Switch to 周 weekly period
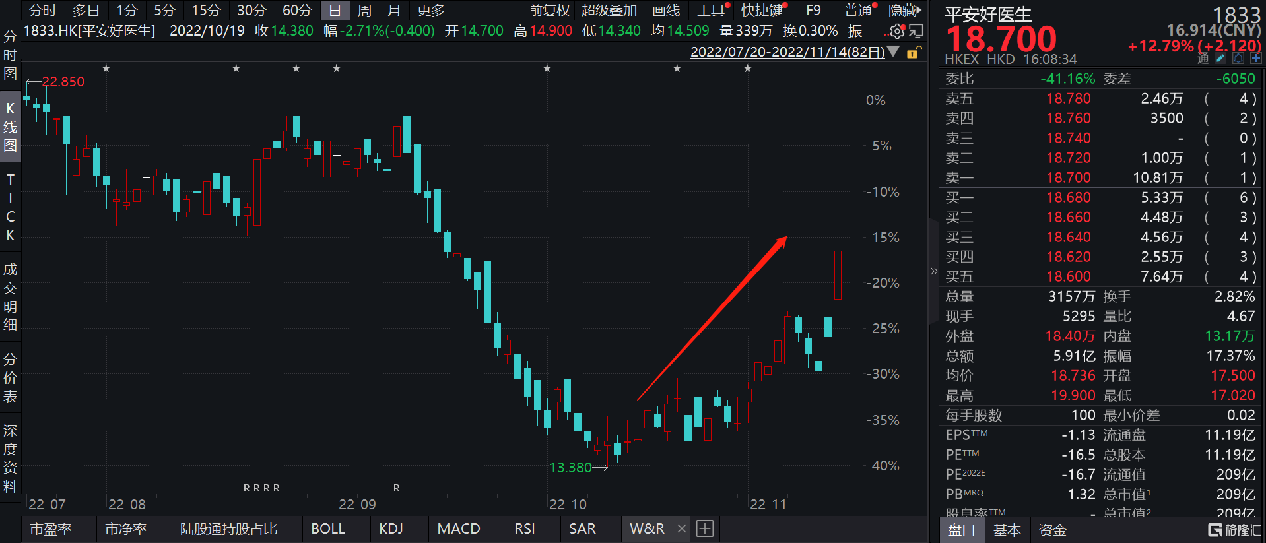This screenshot has height=543, width=1266. pos(364,11)
